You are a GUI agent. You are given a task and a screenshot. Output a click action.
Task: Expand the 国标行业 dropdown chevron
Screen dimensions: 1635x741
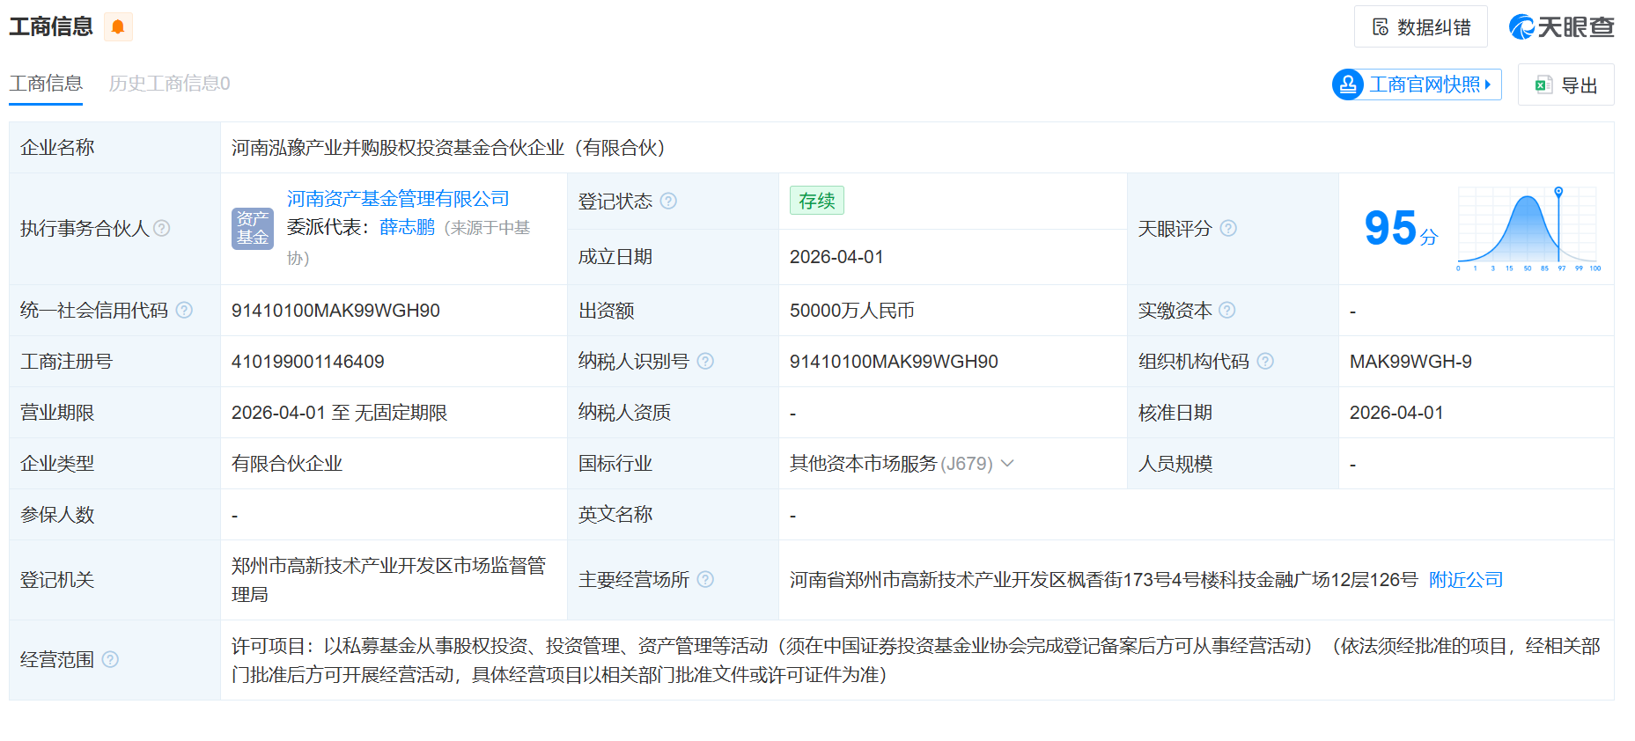point(1008,464)
